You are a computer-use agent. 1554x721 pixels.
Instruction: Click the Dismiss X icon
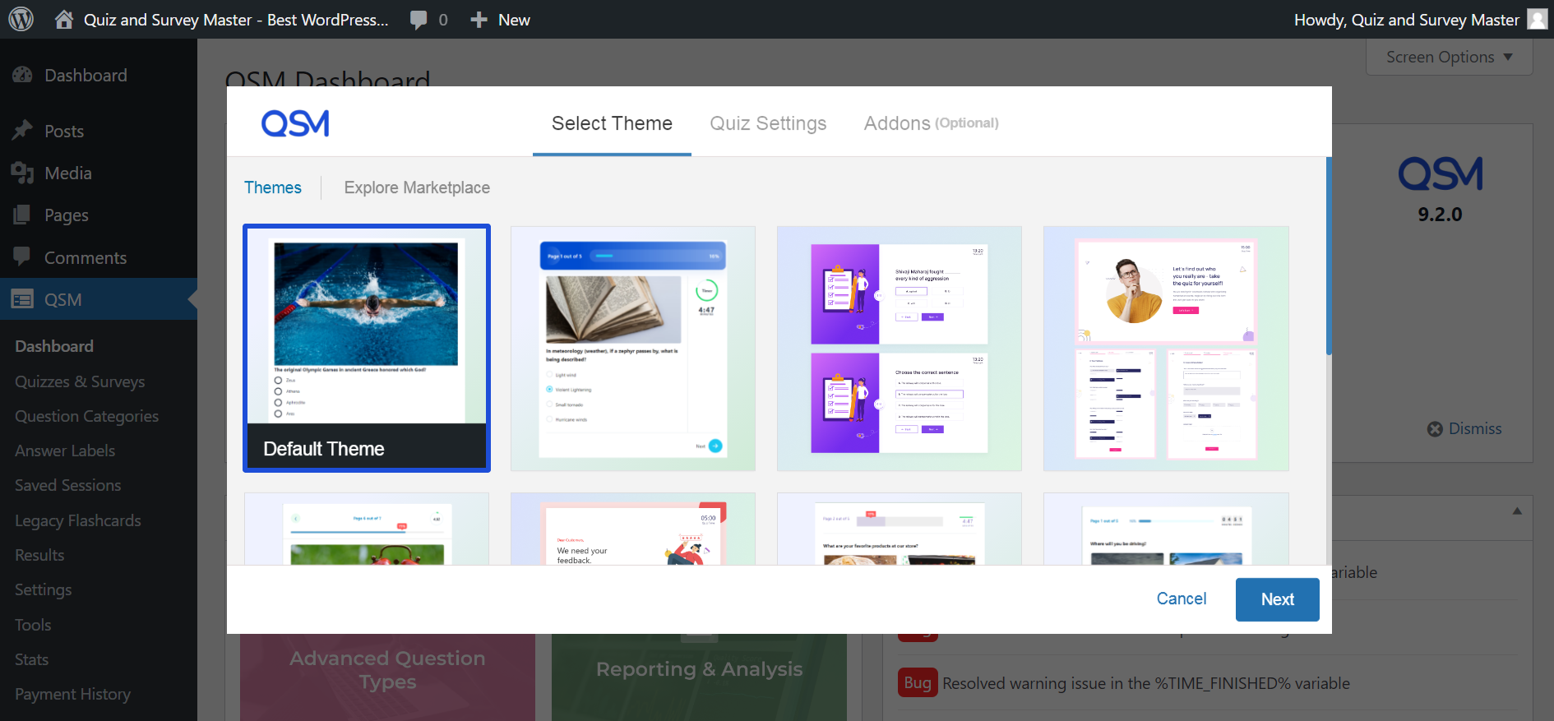click(x=1435, y=429)
